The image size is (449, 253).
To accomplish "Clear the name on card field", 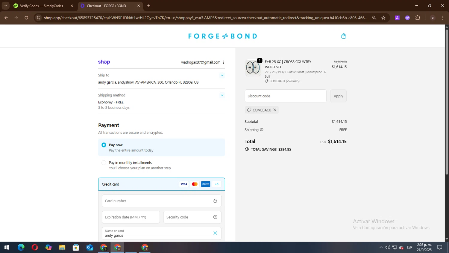I will (x=215, y=233).
